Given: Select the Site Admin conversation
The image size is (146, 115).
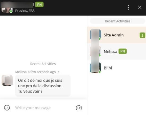Looking at the screenshot, I should coord(117,35).
